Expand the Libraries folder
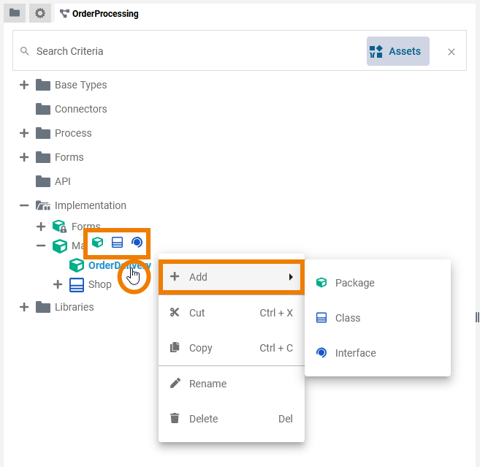480x467 pixels. click(x=24, y=307)
